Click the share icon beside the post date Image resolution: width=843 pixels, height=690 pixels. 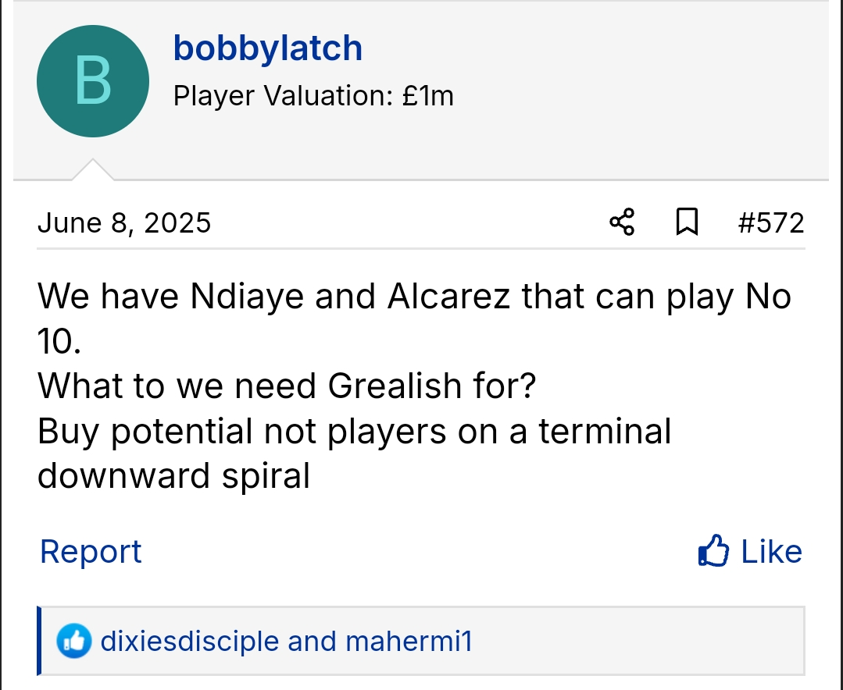tap(622, 222)
